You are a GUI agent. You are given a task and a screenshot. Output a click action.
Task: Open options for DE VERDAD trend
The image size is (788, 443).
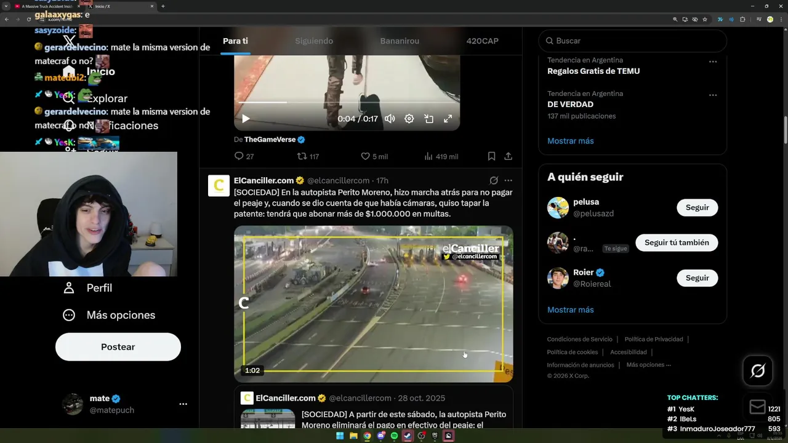(x=713, y=95)
